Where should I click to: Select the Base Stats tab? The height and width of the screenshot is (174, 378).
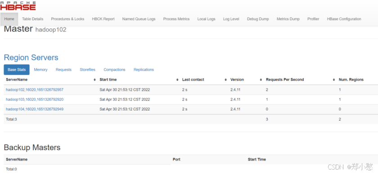(x=17, y=70)
